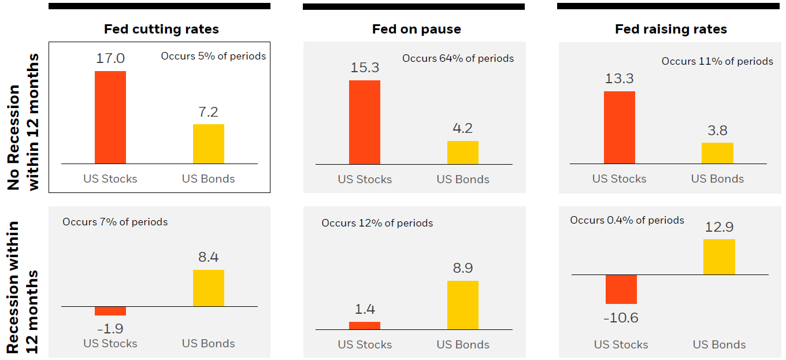786x360 pixels.
Task: Click the 8.4 value label above bonds bar
Action: (x=208, y=257)
